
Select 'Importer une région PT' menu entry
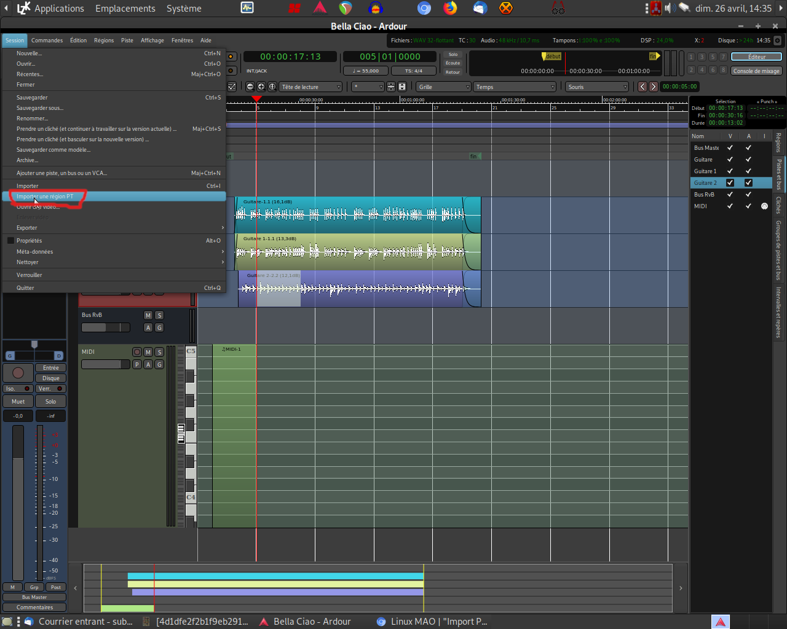click(45, 197)
